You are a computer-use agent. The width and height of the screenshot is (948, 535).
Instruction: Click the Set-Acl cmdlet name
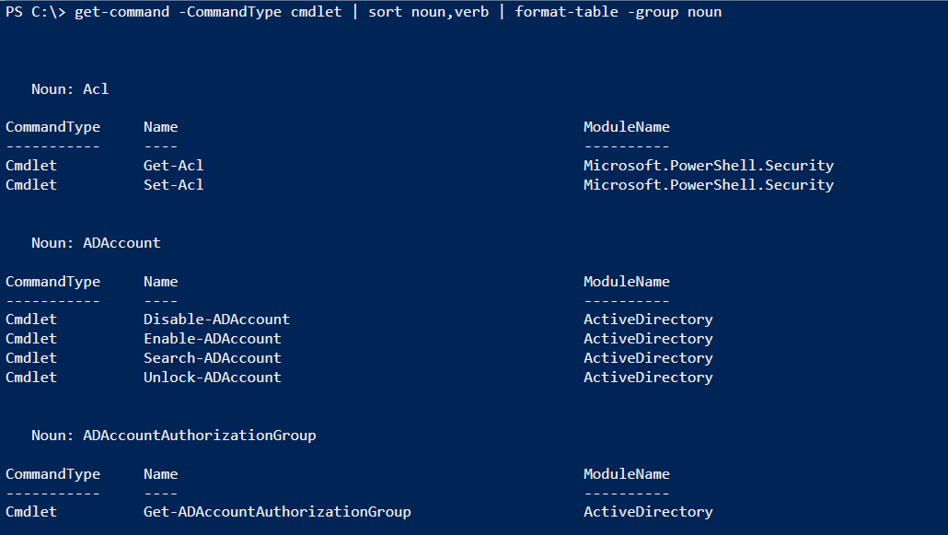pyautogui.click(x=174, y=184)
